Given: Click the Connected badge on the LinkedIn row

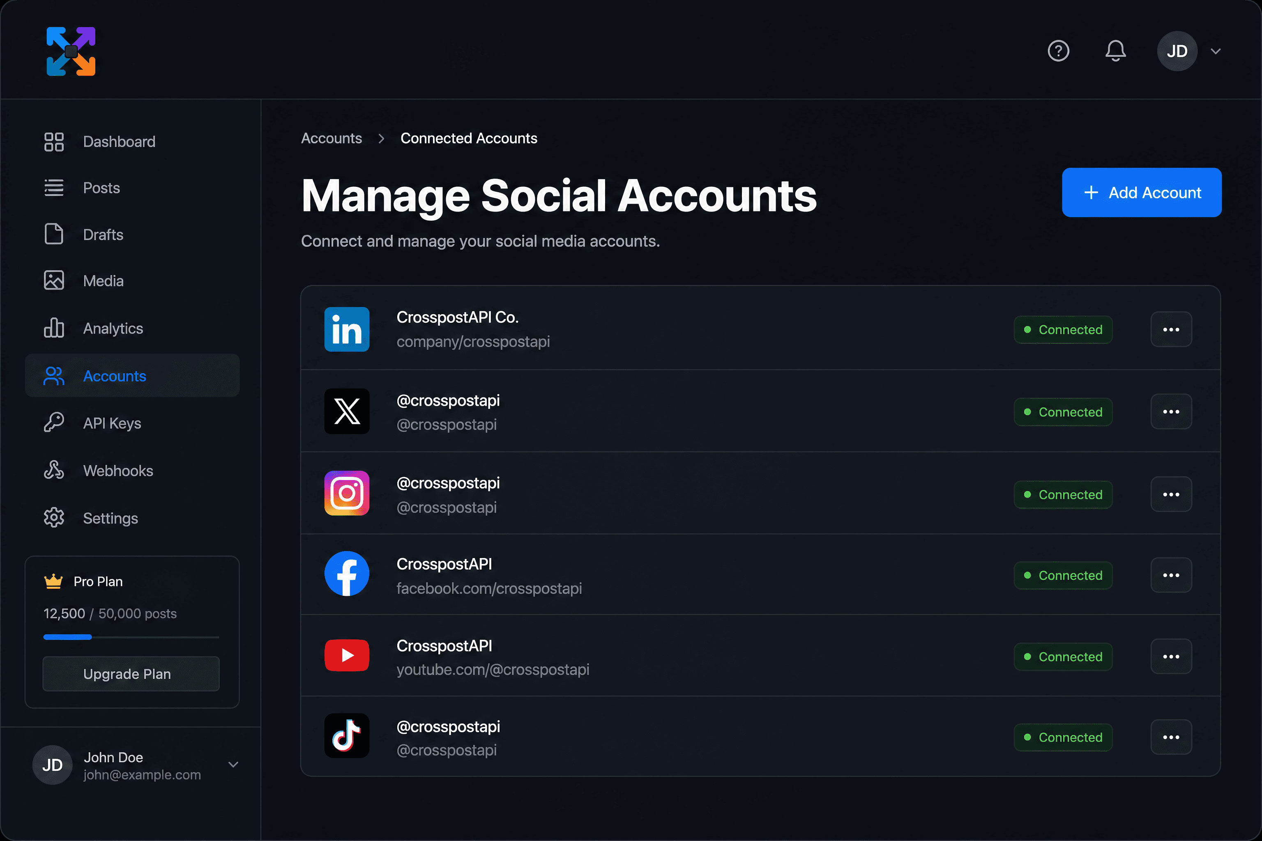Looking at the screenshot, I should click(x=1063, y=329).
